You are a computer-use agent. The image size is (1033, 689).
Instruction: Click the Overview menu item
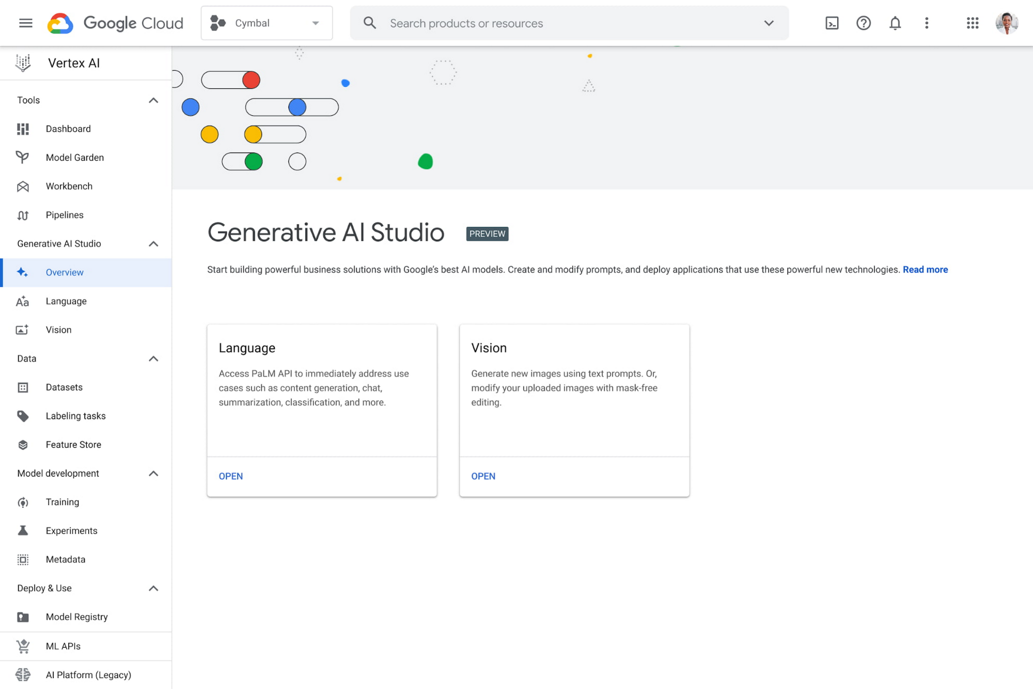pos(65,272)
